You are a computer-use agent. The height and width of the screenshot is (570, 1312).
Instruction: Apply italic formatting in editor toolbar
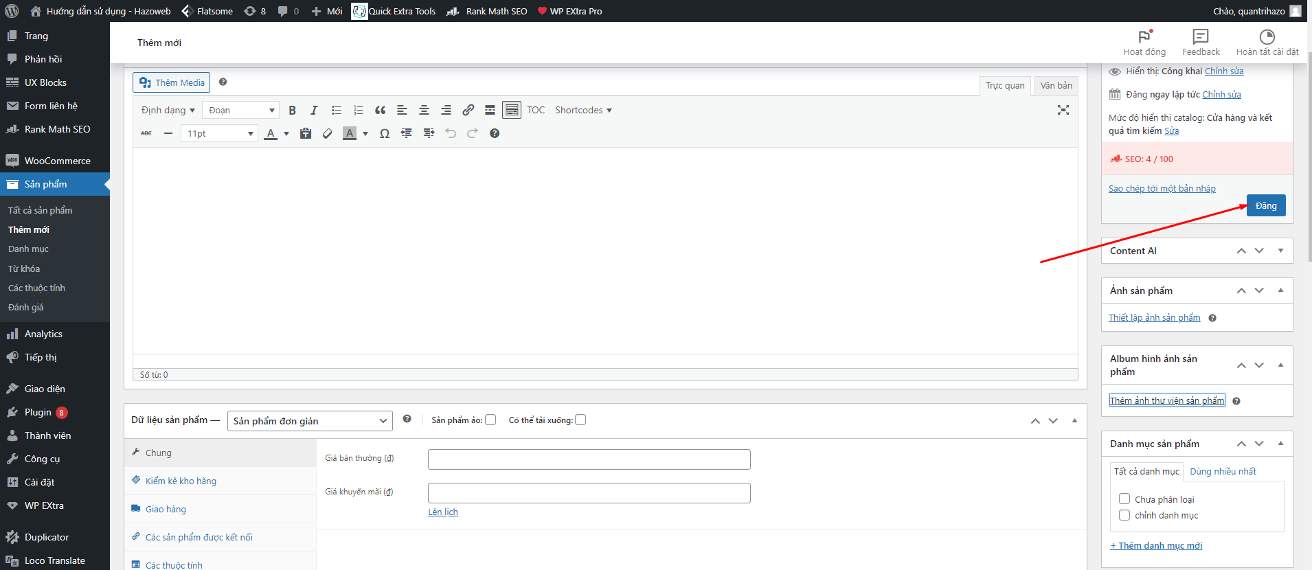(x=314, y=110)
